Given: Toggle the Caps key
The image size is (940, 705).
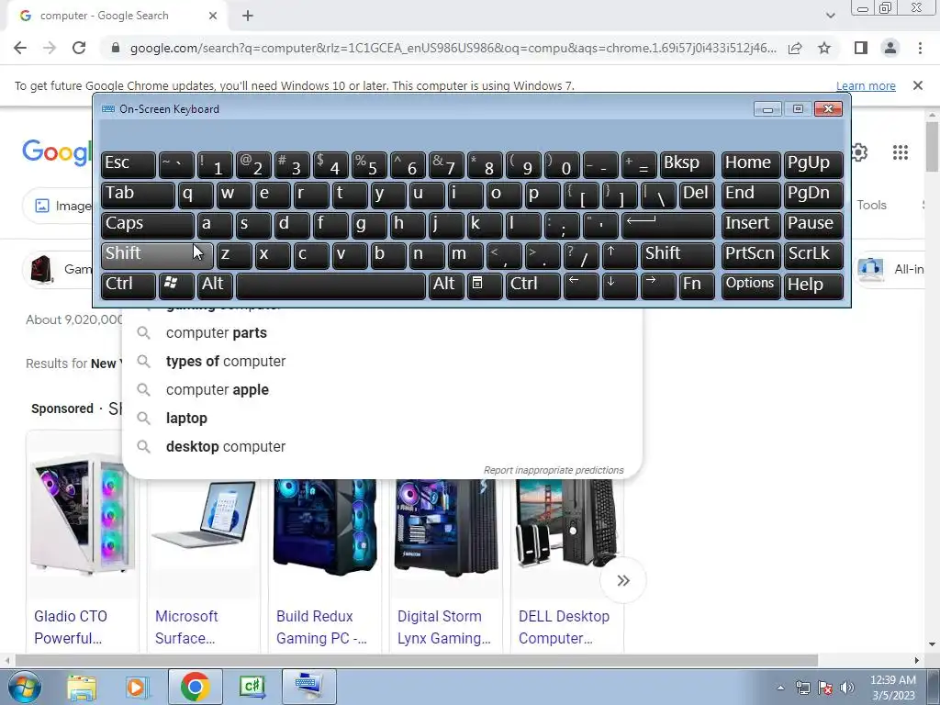Looking at the screenshot, I should 148,226.
